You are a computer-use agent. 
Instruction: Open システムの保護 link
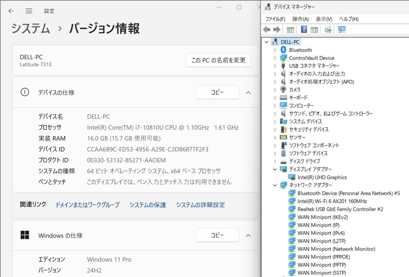tap(147, 205)
